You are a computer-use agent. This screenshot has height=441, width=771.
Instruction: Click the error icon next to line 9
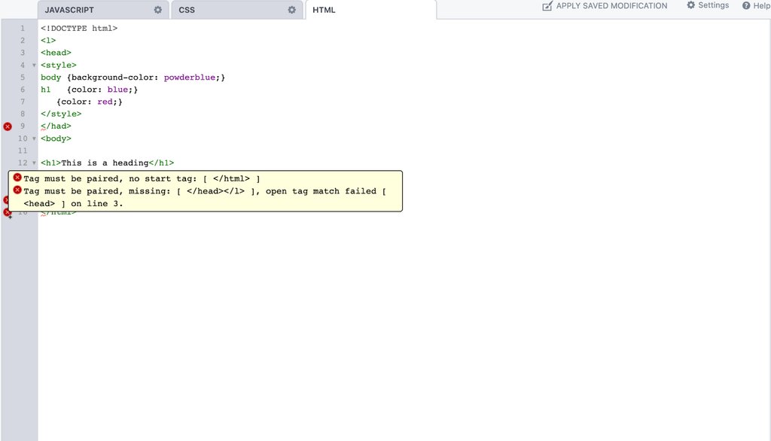coord(8,126)
